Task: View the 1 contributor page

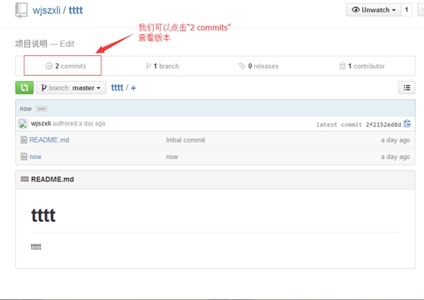Action: click(x=362, y=66)
